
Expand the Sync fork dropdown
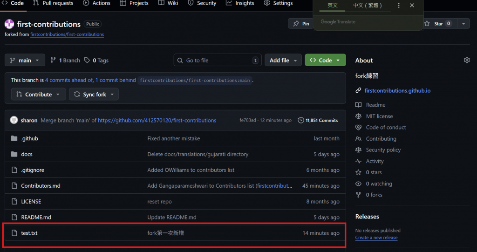[94, 95]
